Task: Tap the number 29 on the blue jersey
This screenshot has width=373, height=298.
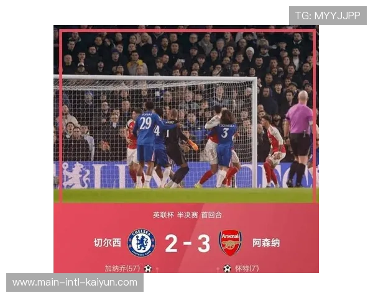Action: click(145, 123)
